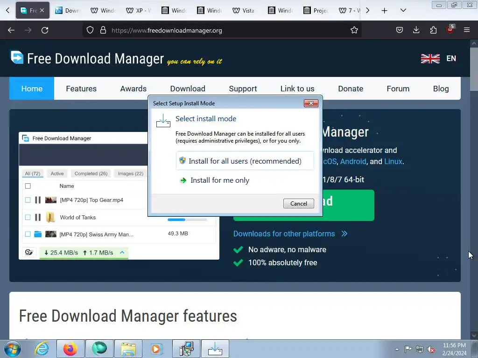478x358 pixels.
Task: Tick checkbox for Top Gear.mp4 row
Action: [28, 200]
